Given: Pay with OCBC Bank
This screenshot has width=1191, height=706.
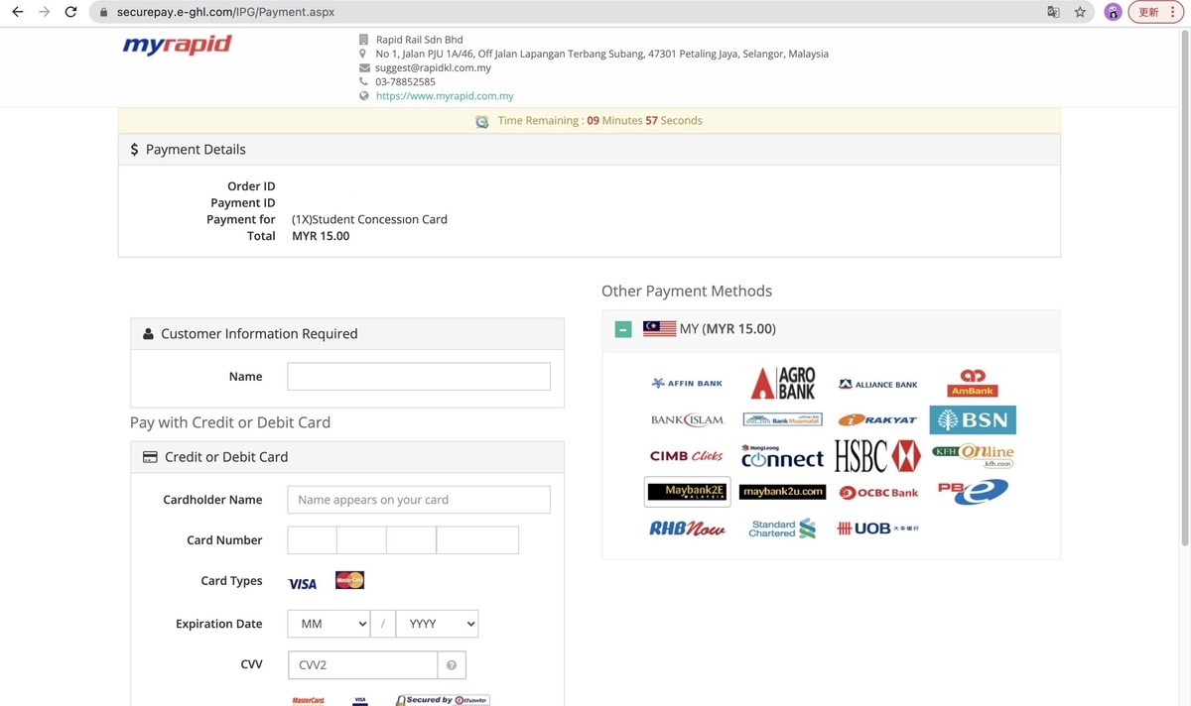Looking at the screenshot, I should (878, 493).
